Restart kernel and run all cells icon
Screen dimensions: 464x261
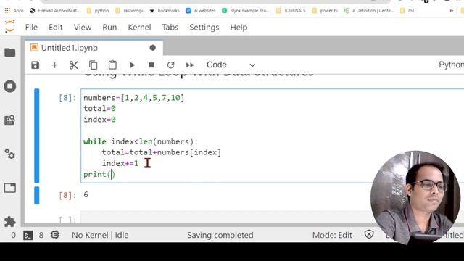click(190, 65)
